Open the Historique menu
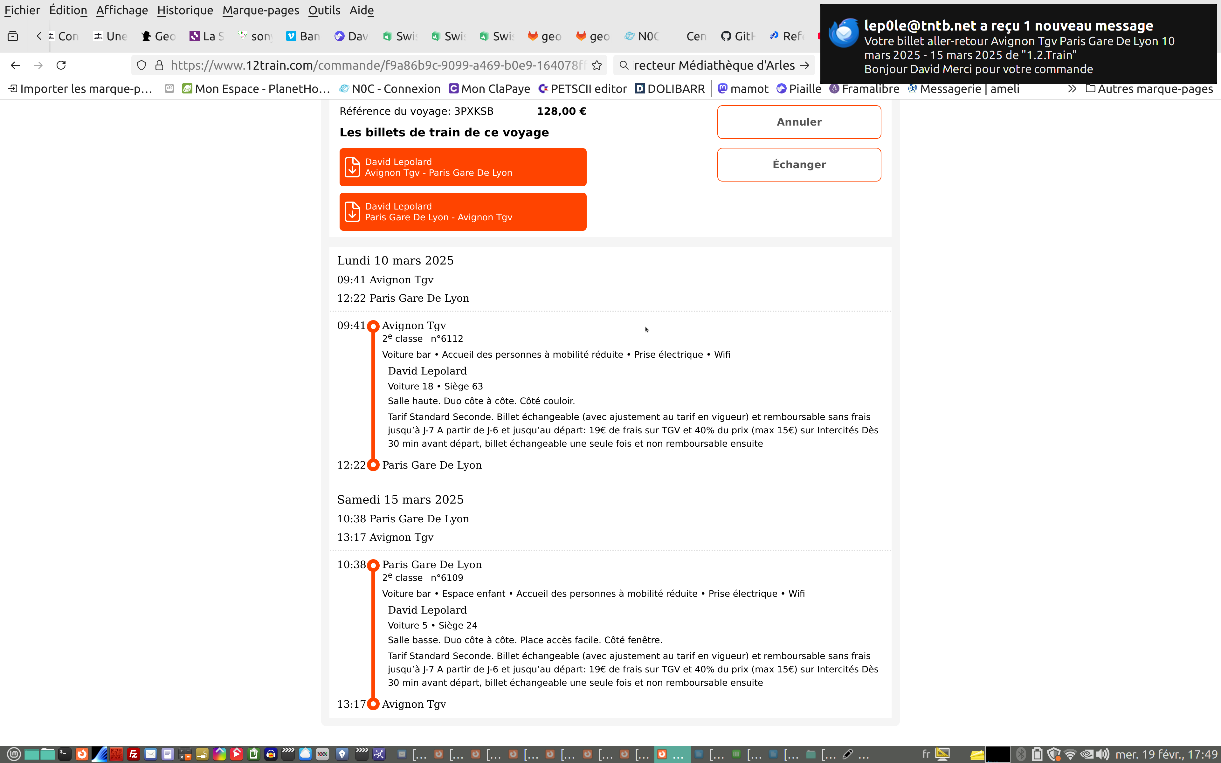Viewport: 1221px width, 763px height. coord(185,10)
